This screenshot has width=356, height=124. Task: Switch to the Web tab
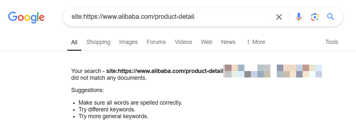point(207,42)
